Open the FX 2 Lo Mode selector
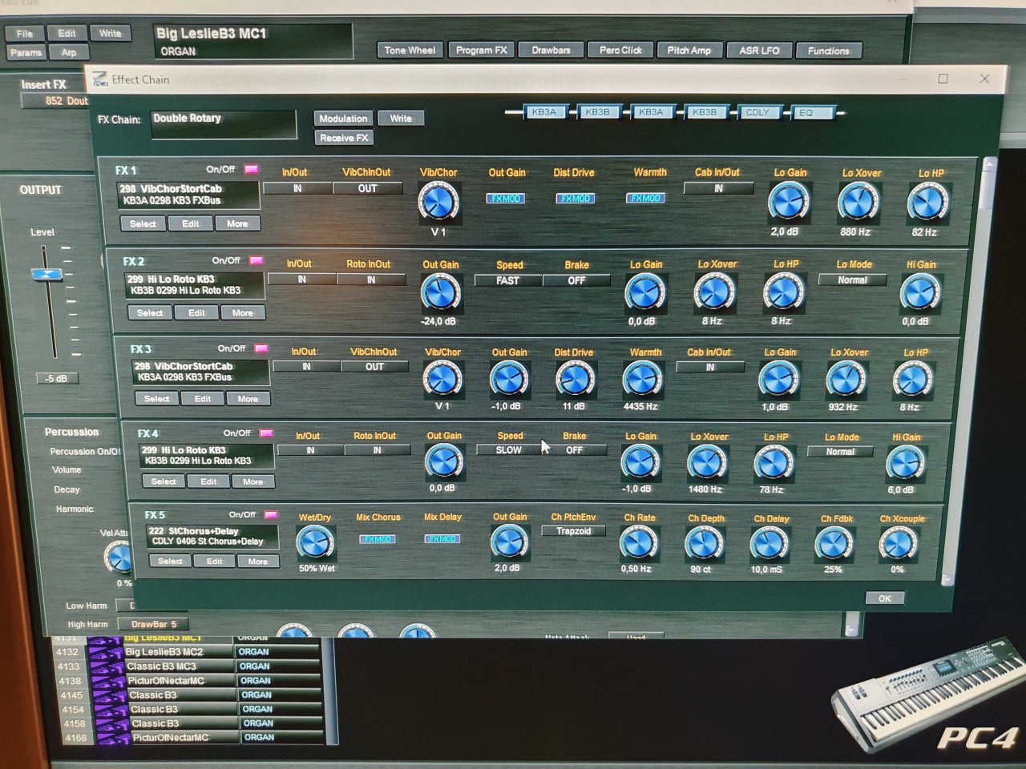This screenshot has width=1026, height=769. coord(852,280)
